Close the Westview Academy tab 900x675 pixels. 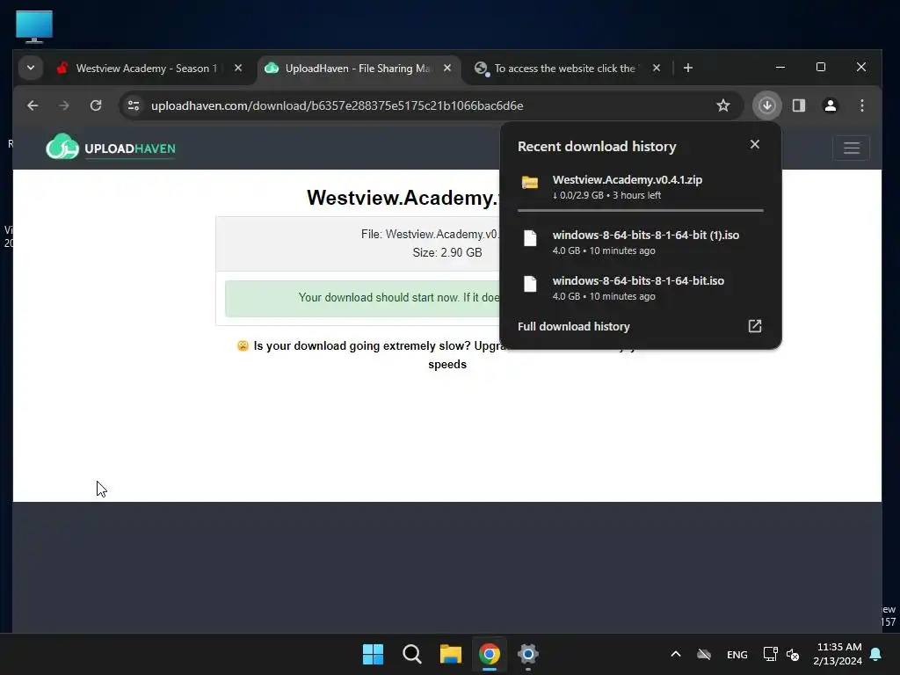tap(238, 68)
